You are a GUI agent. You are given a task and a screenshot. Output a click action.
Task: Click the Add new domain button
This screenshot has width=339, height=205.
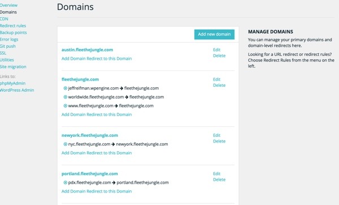tap(214, 34)
